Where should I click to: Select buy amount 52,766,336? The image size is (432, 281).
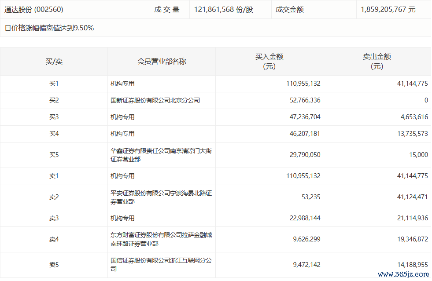coord(305,100)
